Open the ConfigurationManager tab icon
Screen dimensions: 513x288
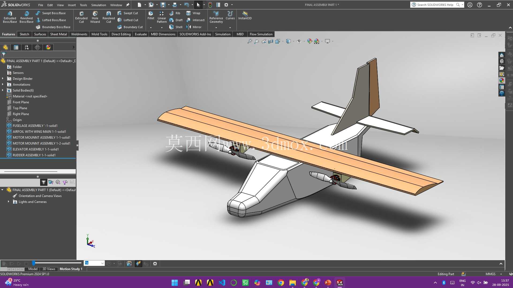[27, 47]
